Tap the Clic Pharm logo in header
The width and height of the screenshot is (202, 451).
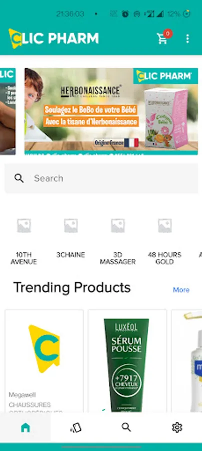(53, 39)
